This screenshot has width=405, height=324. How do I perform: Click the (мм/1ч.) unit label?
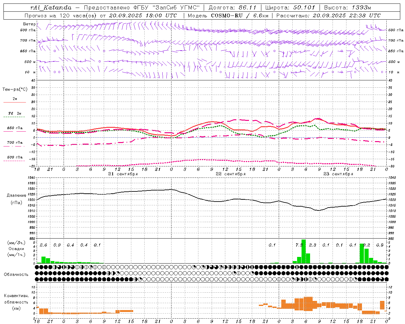(x=16, y=255)
